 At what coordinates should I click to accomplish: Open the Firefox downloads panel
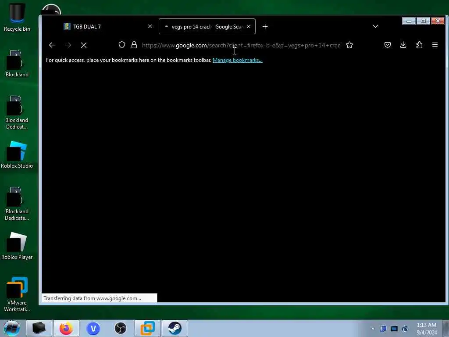coord(403,45)
